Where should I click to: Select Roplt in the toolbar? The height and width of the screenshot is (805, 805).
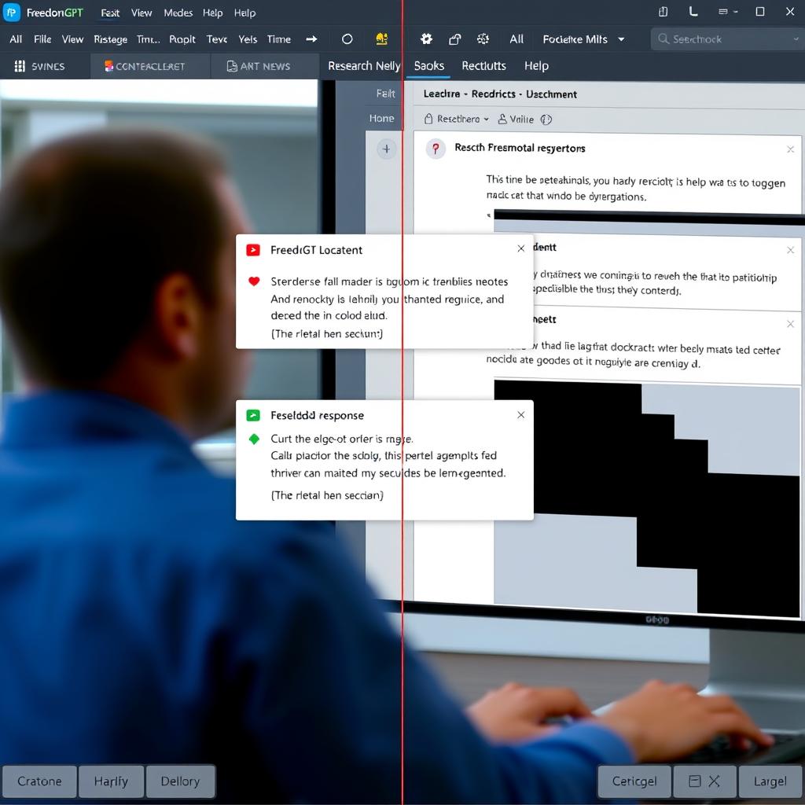(x=182, y=39)
